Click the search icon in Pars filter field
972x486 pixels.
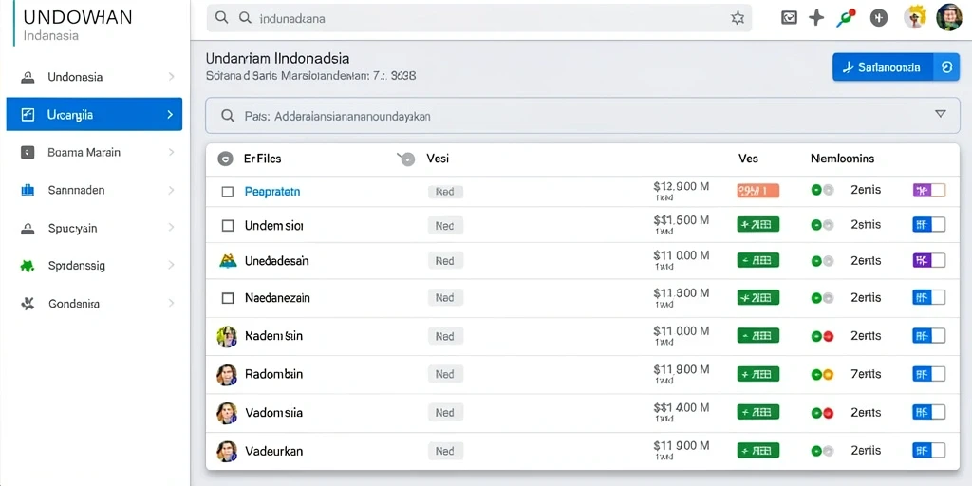click(x=228, y=115)
